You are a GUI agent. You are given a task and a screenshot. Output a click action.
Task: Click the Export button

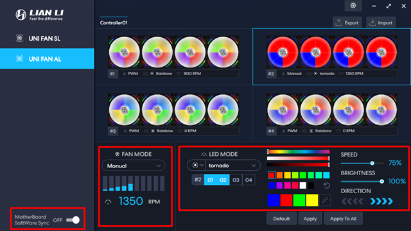coord(347,22)
